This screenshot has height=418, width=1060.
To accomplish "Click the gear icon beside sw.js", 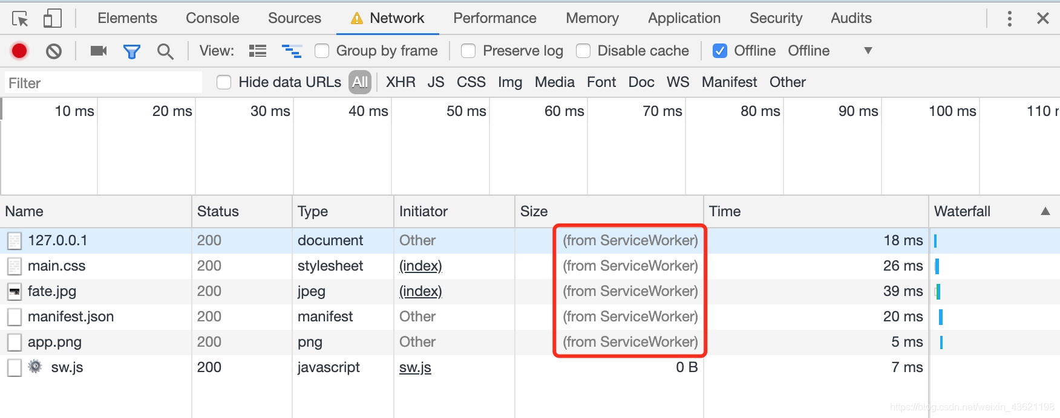I will pos(35,366).
